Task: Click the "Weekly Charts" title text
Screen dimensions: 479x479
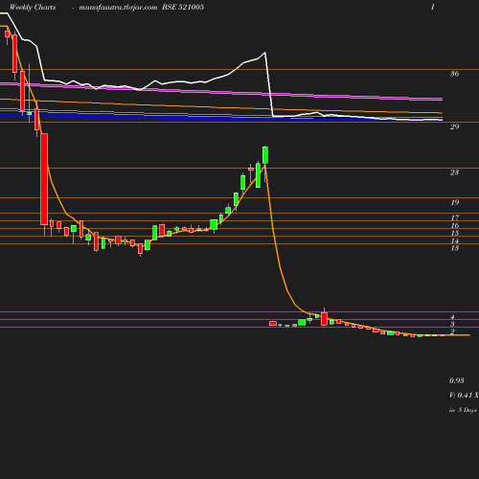Action: (x=33, y=8)
